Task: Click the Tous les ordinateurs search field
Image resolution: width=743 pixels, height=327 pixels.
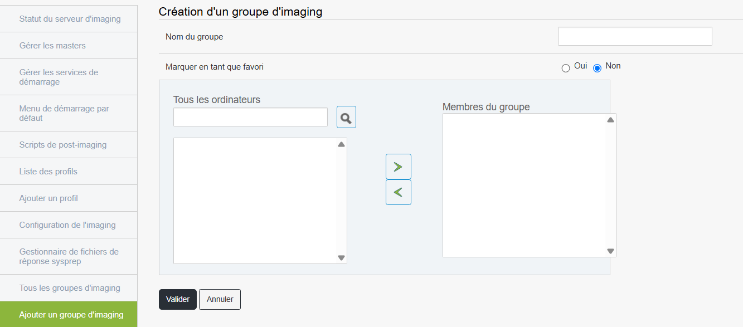Action: [250, 117]
